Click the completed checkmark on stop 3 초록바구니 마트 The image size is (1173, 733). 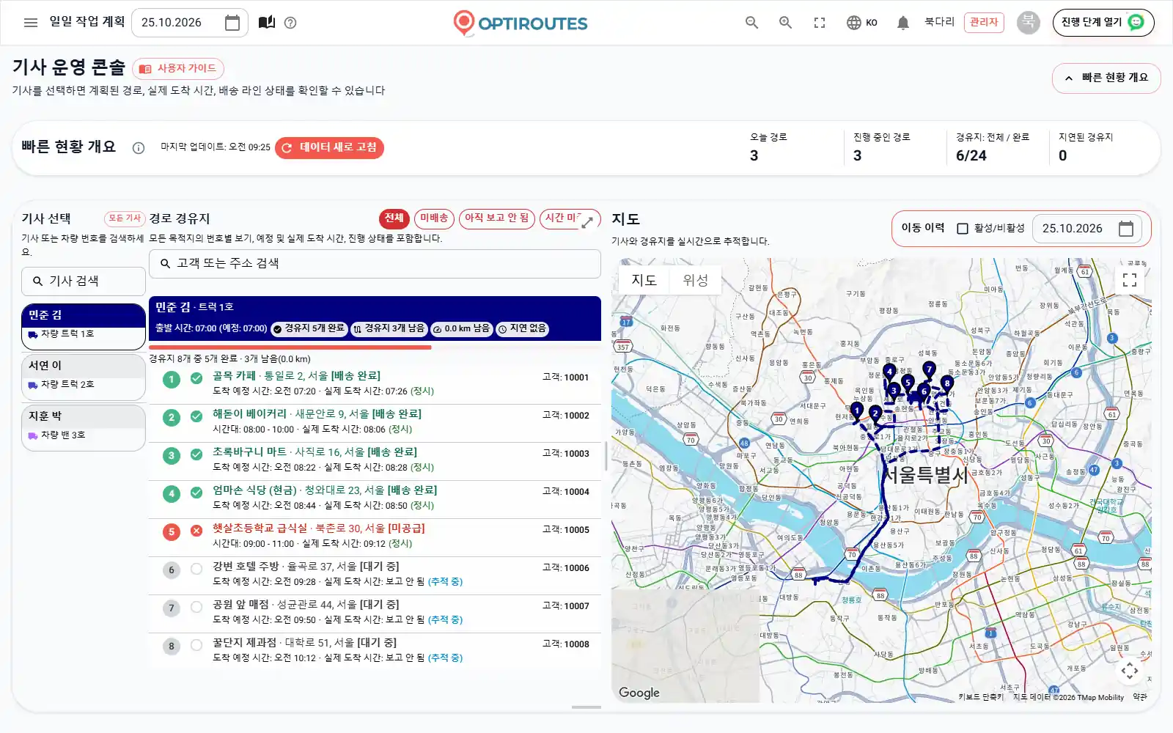(x=196, y=454)
